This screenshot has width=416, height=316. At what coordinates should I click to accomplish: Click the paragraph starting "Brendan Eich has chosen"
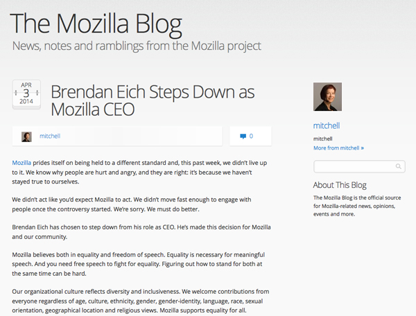[x=139, y=232]
